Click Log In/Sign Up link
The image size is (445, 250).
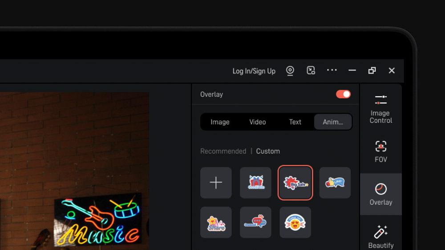[x=254, y=71]
